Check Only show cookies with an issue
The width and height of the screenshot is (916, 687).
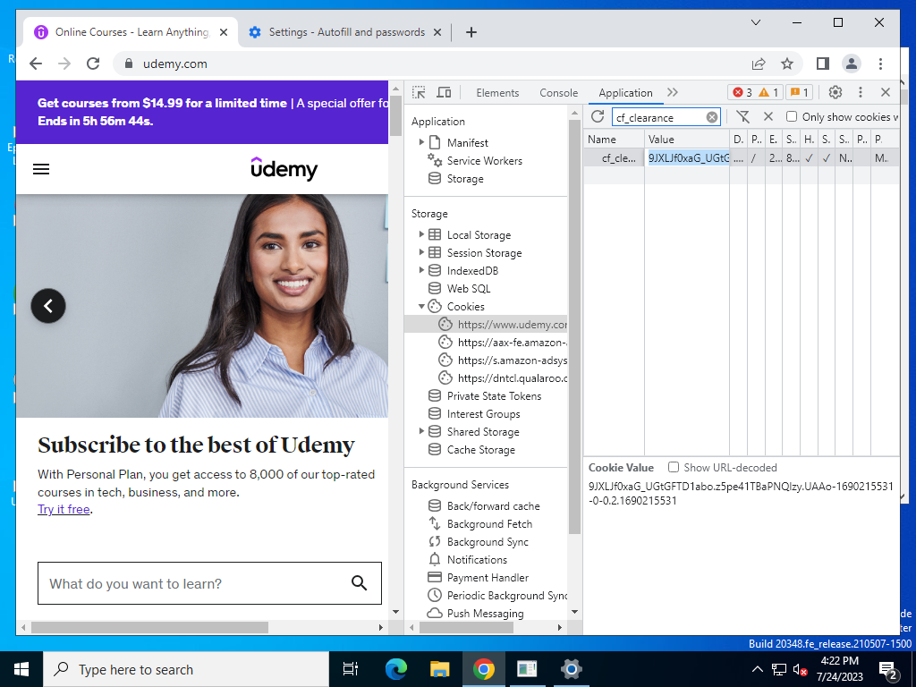point(791,116)
